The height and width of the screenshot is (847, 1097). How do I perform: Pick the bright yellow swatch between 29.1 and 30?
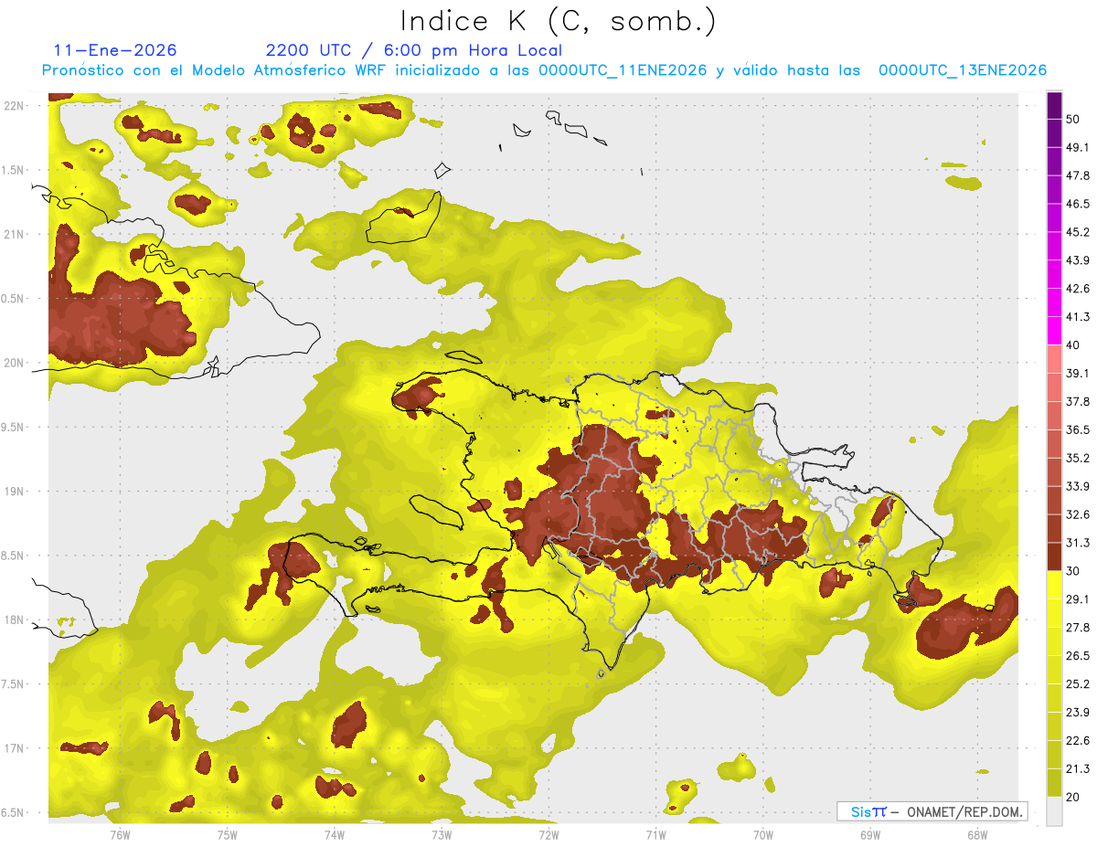(1055, 585)
